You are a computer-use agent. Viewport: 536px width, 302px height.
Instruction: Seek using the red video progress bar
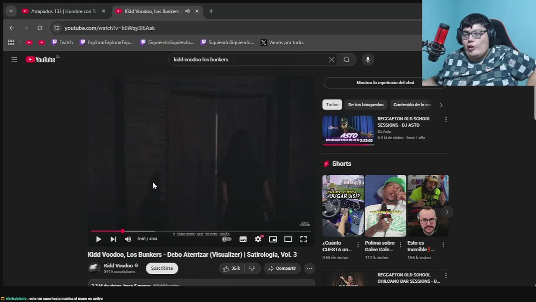pyautogui.click(x=201, y=231)
